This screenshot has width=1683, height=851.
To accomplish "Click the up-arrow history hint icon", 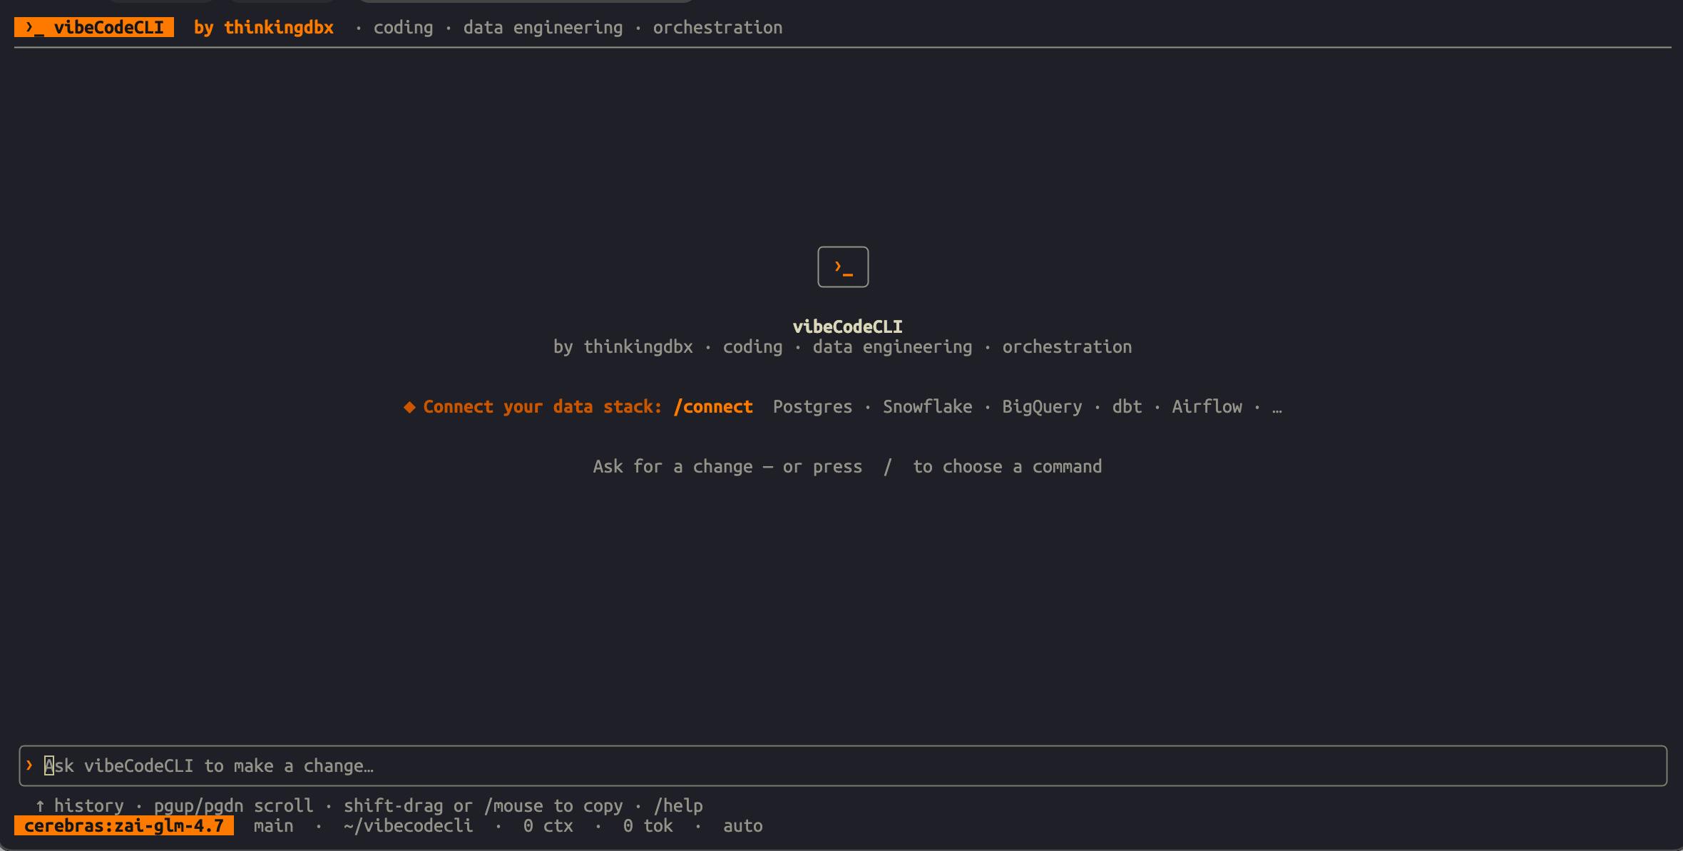I will coord(40,805).
